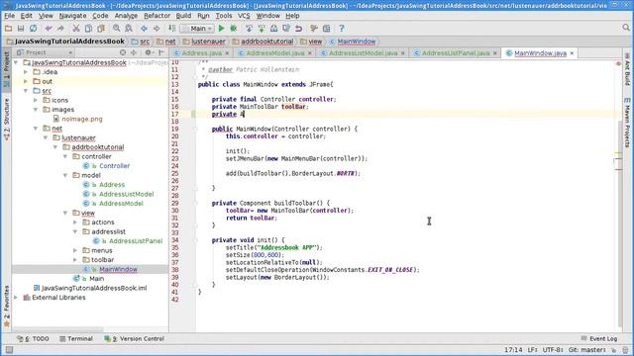Expand External Libraries node
The height and width of the screenshot is (356, 634).
pyautogui.click(x=16, y=298)
